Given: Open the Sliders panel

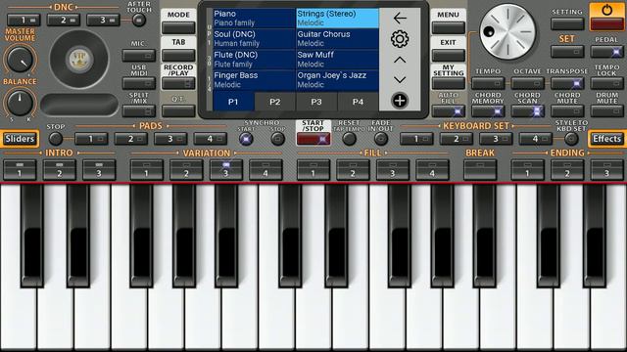Looking at the screenshot, I should click(20, 139).
